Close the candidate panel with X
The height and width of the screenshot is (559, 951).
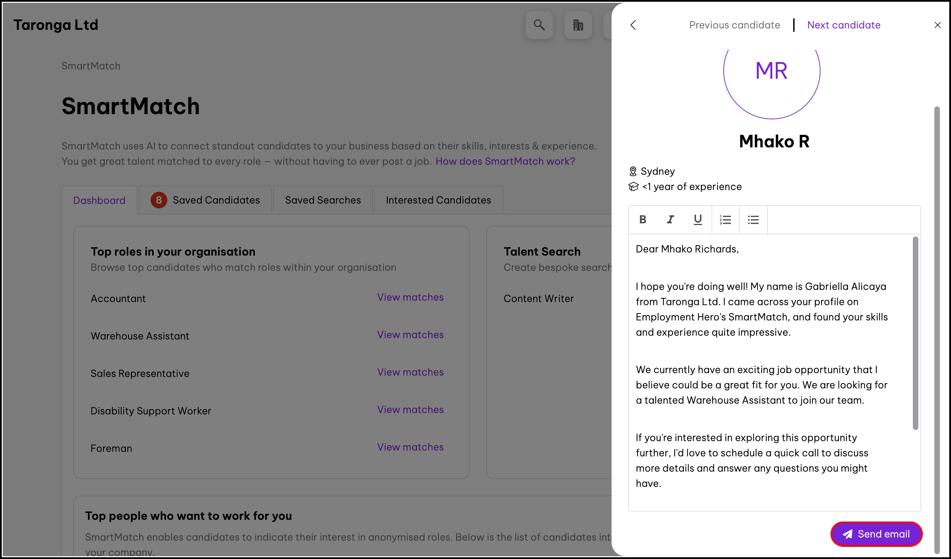point(937,25)
